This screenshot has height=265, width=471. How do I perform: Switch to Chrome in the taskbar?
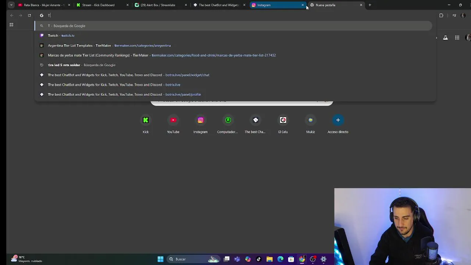(302, 259)
